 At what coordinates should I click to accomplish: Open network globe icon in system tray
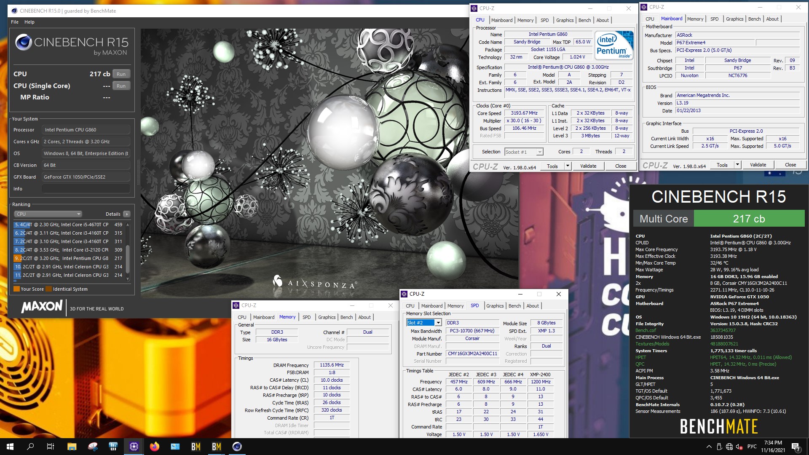coord(729,447)
